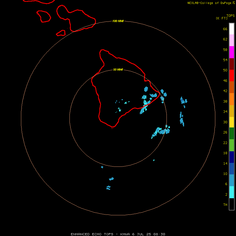Image resolution: width=236 pixels, height=236 pixels.
Task: Click the 34 legend value
Action: (225, 111)
